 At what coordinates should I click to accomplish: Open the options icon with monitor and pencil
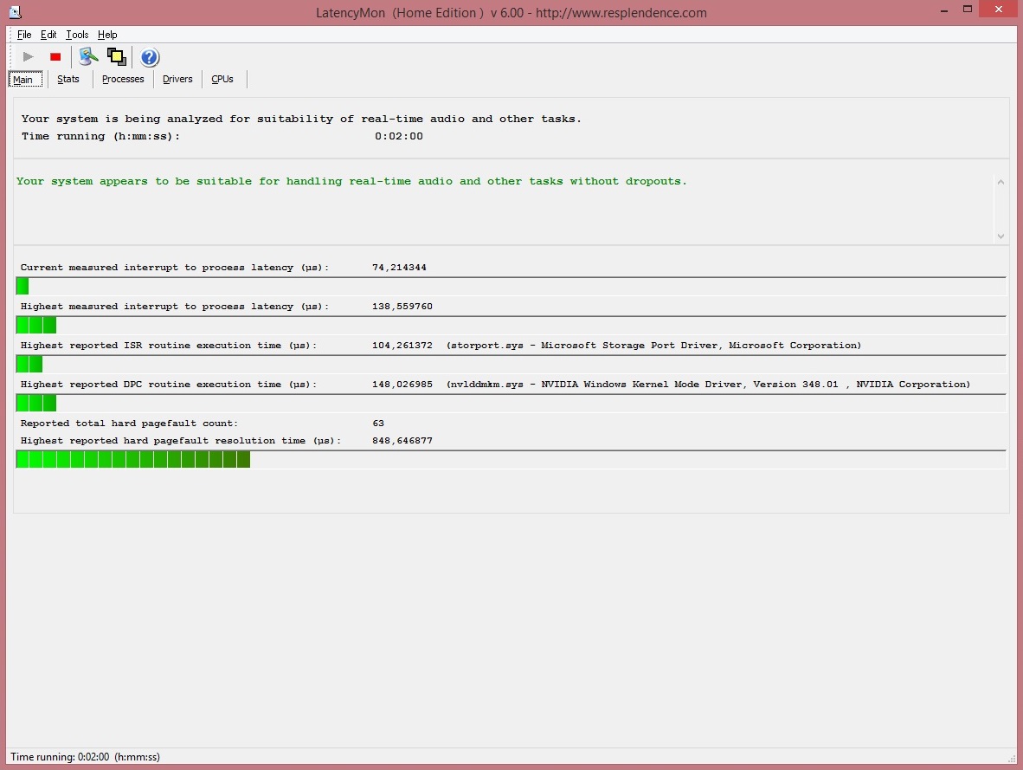[88, 57]
